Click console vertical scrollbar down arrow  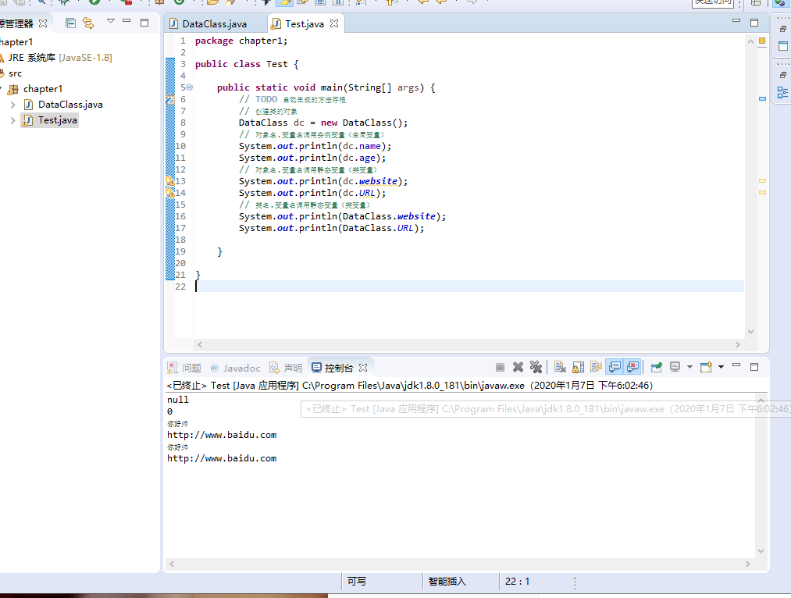761,551
